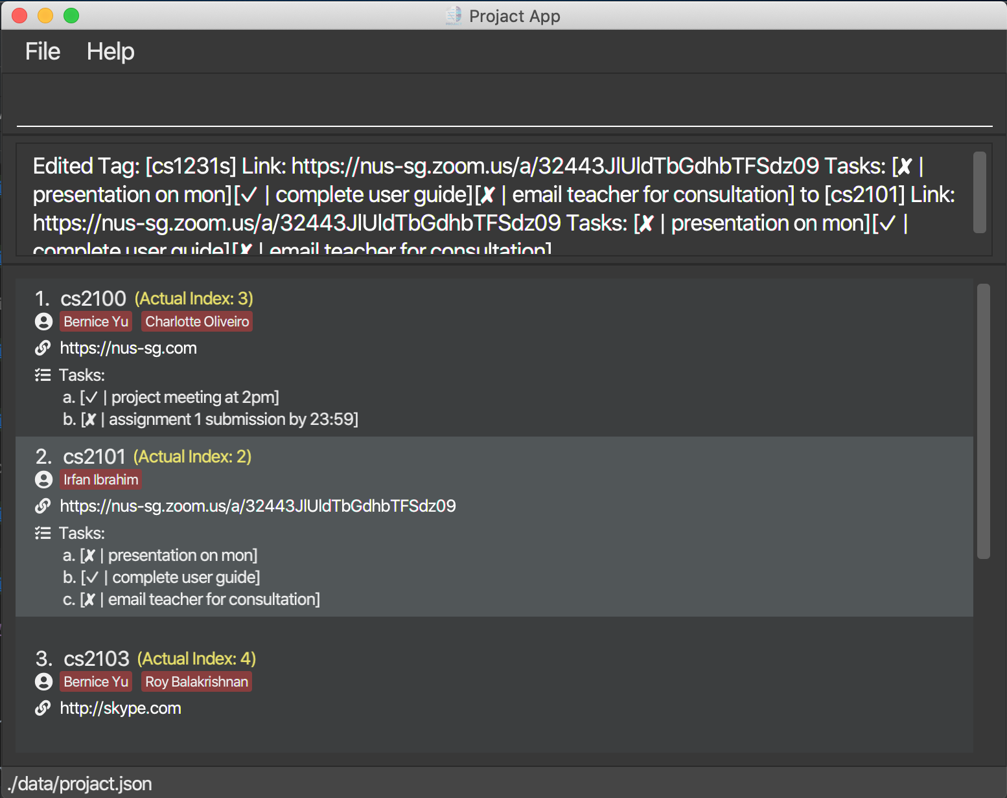The height and width of the screenshot is (798, 1007).
Task: Click the 'Tasks:' label in cs2101
Action: pyautogui.click(x=82, y=533)
